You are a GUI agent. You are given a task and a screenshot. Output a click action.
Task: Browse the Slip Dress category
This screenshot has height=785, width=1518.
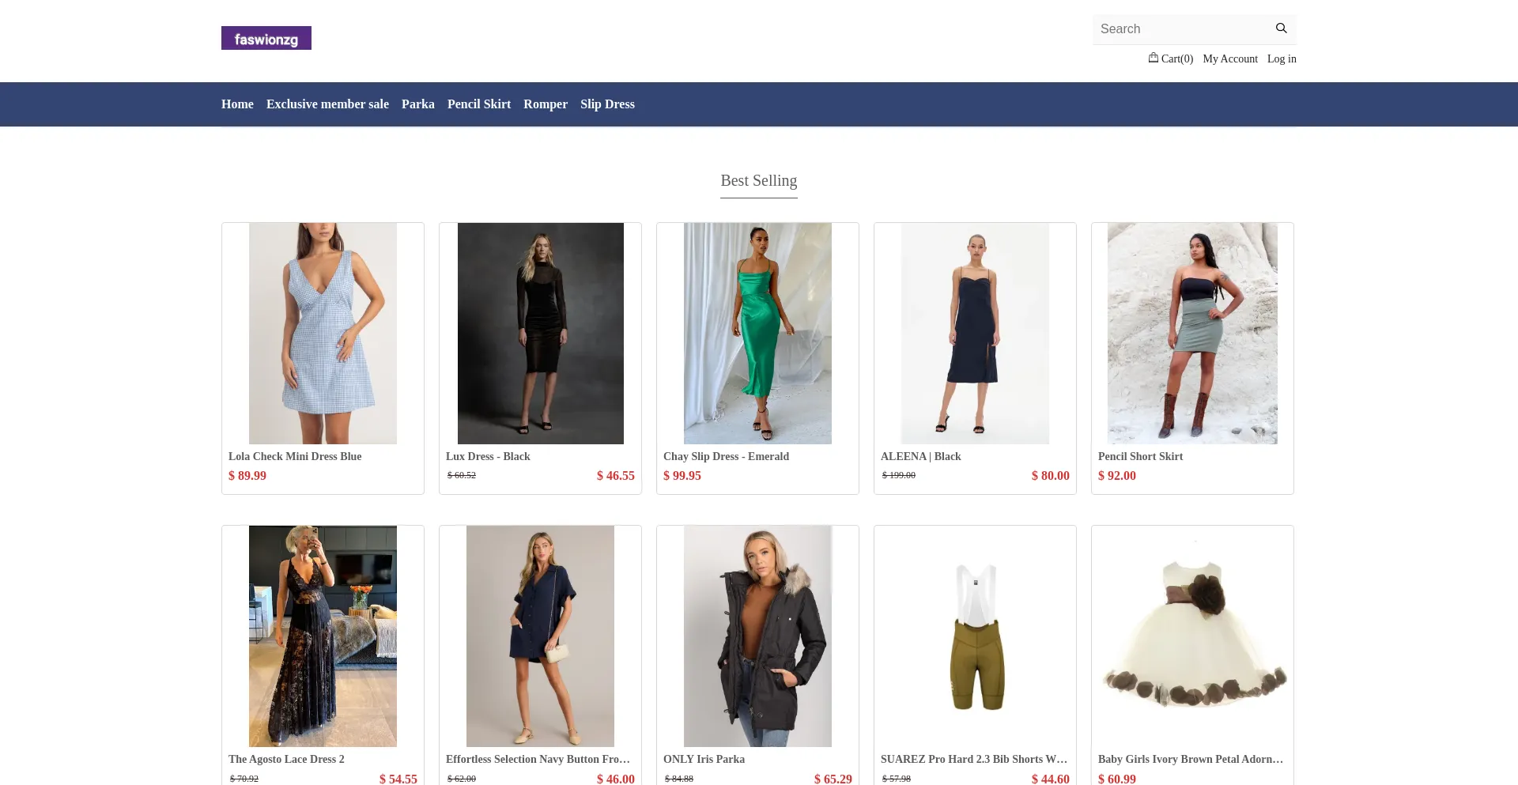tap(606, 104)
